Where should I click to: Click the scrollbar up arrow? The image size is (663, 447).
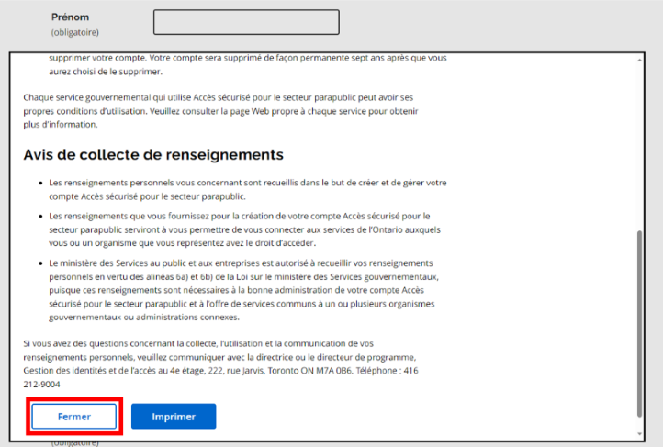641,59
